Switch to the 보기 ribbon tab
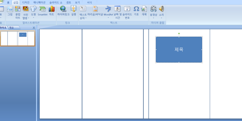This screenshot has height=121, width=242. [x=77, y=3]
